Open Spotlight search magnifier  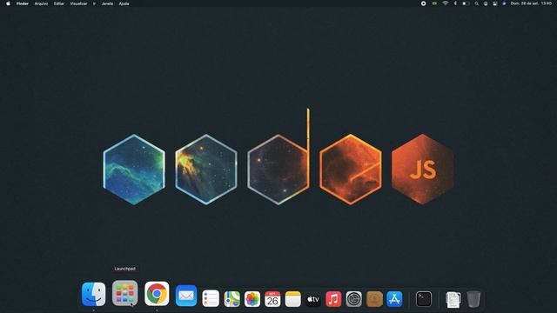[x=476, y=3]
